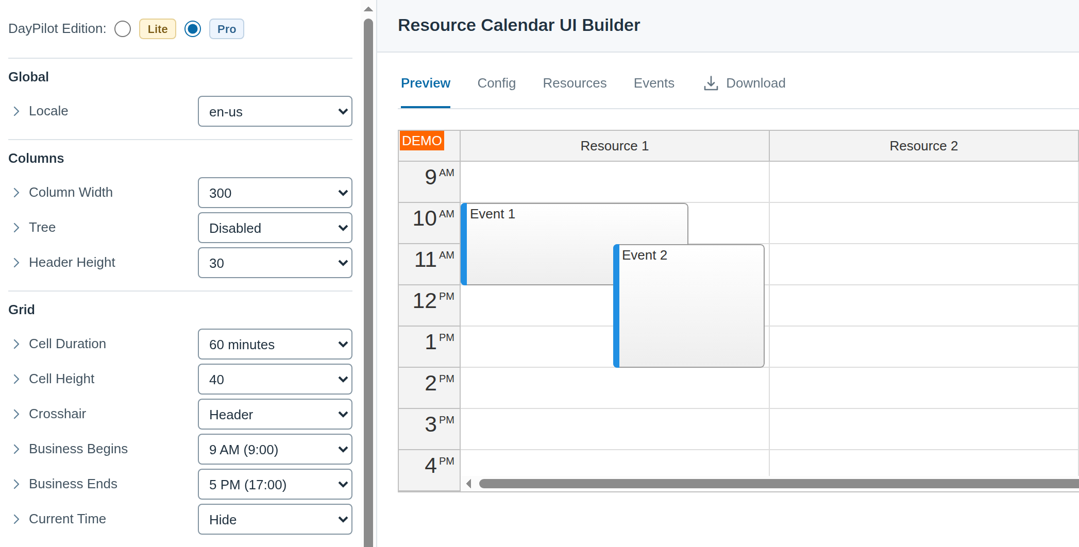Expand the Business Begins chevron
Viewport: 1079px width, 547px height.
tap(16, 449)
